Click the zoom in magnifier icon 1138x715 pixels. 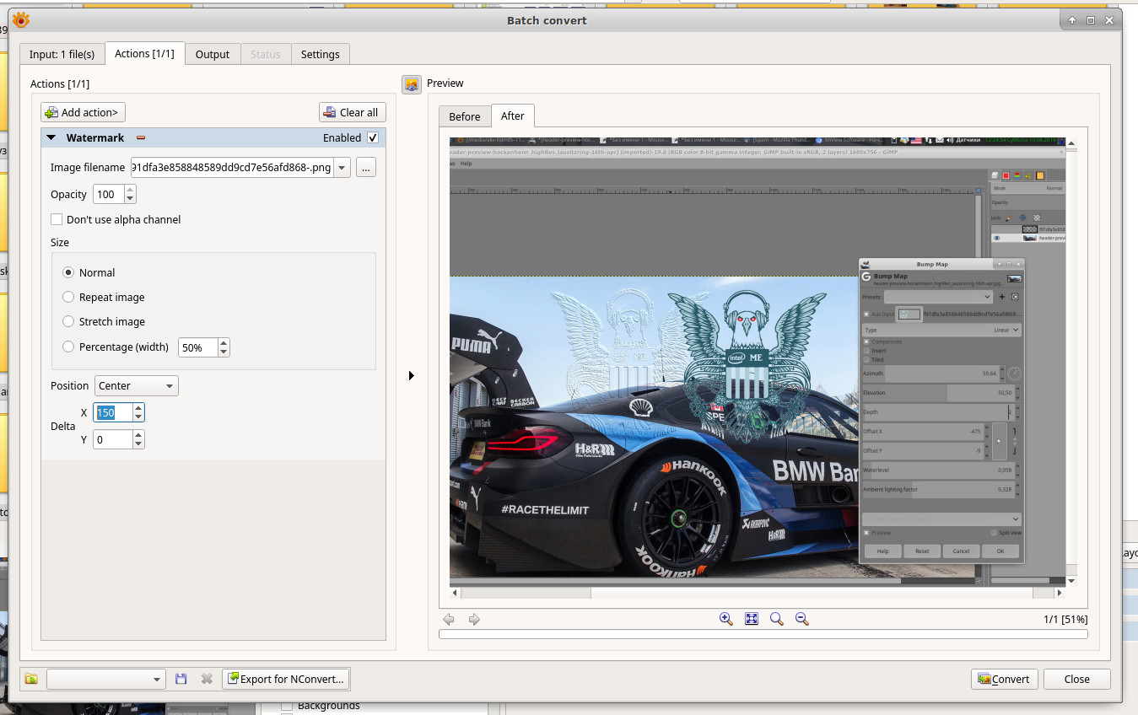pos(725,619)
